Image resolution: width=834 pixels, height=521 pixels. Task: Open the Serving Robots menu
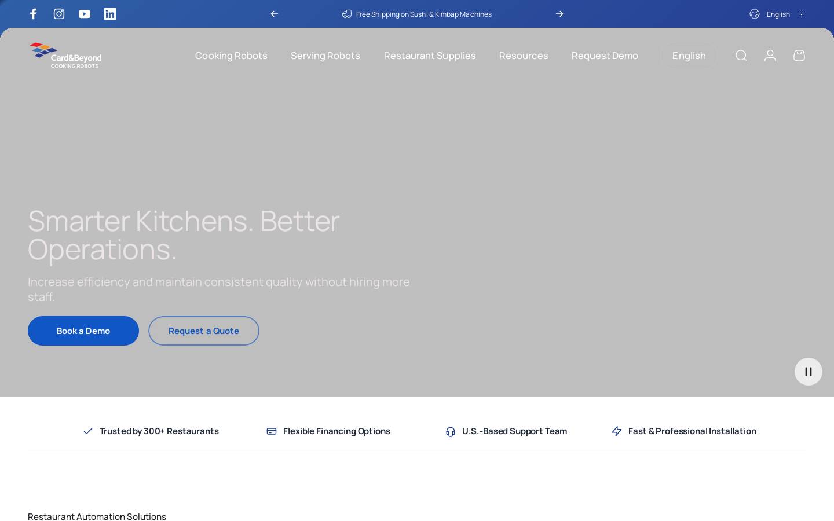tap(325, 56)
